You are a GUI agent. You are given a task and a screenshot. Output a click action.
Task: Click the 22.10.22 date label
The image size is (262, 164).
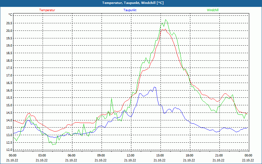(x=248, y=160)
